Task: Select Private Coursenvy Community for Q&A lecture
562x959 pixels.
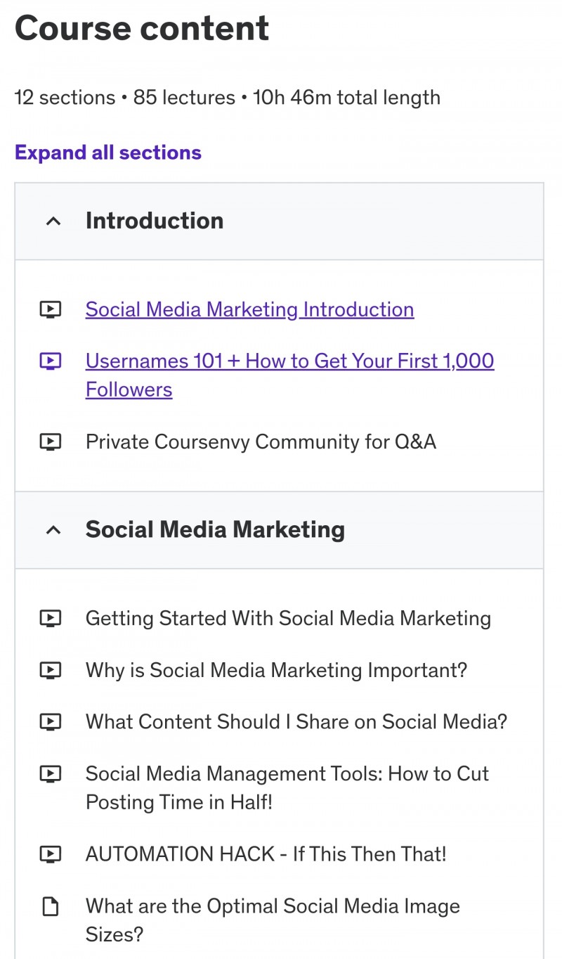Action: point(261,442)
